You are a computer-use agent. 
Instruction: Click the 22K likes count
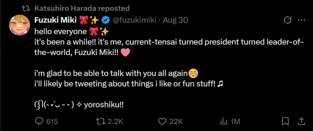click(176, 122)
